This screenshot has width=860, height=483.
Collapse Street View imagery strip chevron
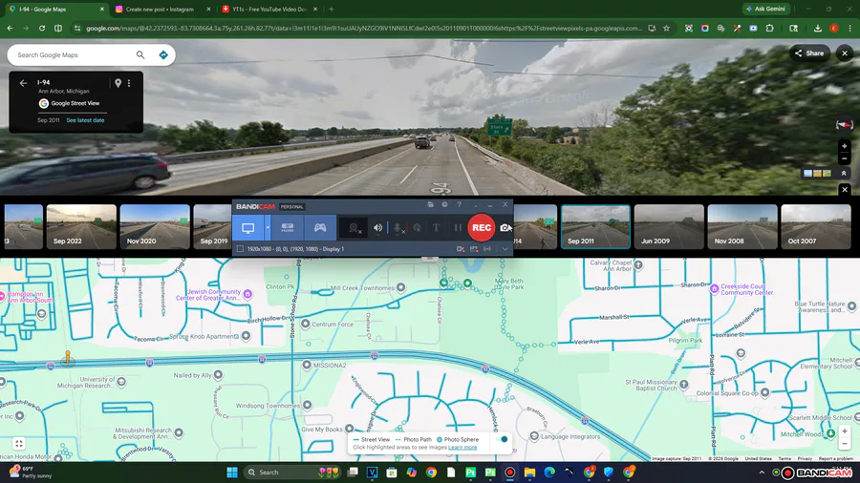(844, 173)
